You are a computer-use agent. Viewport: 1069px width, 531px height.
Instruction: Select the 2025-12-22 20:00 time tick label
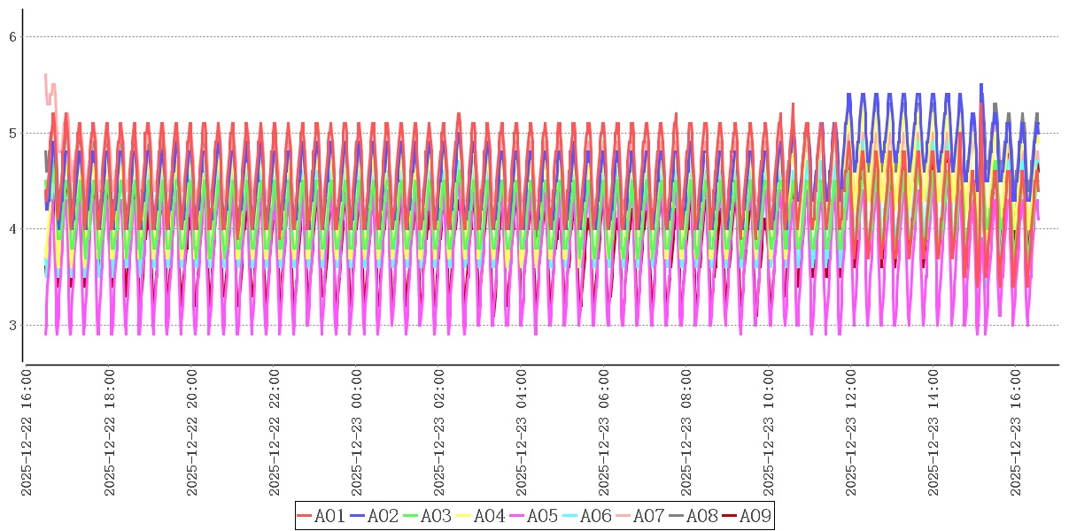192,433
